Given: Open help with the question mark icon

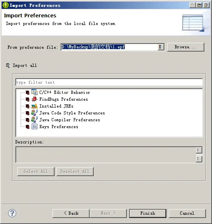Looking at the screenshot, I should 12,213.
